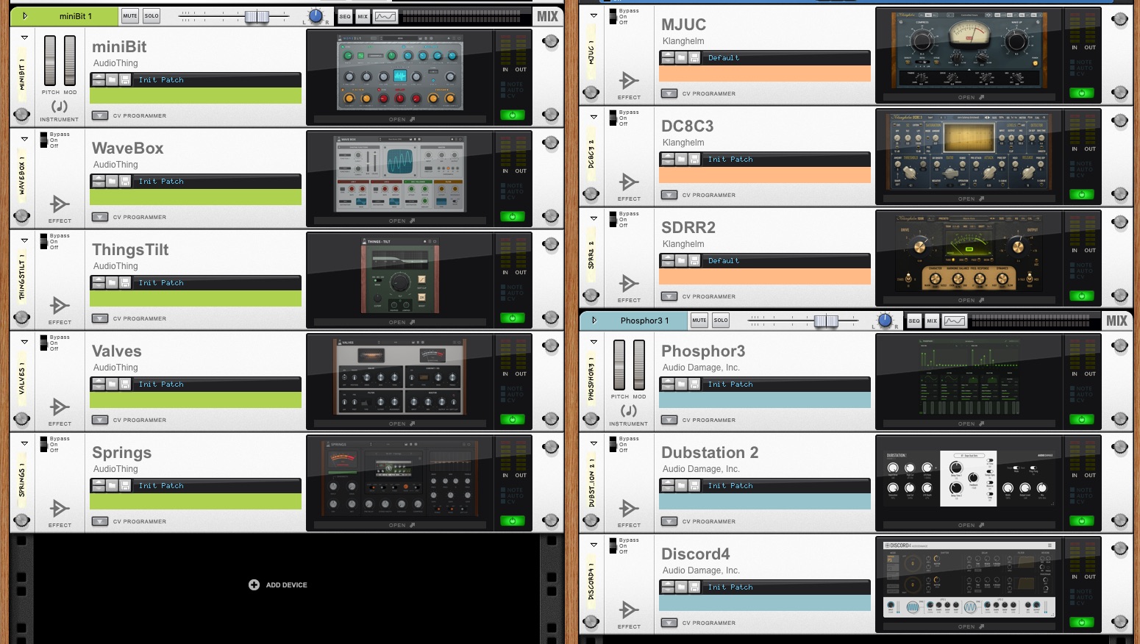This screenshot has width=1140, height=644.
Task: Click the browse patch folder icon for MJUC
Action: pyautogui.click(x=682, y=57)
